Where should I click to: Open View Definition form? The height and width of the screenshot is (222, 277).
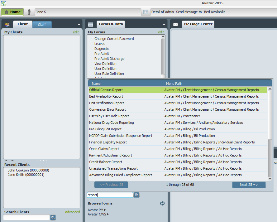click(x=105, y=64)
